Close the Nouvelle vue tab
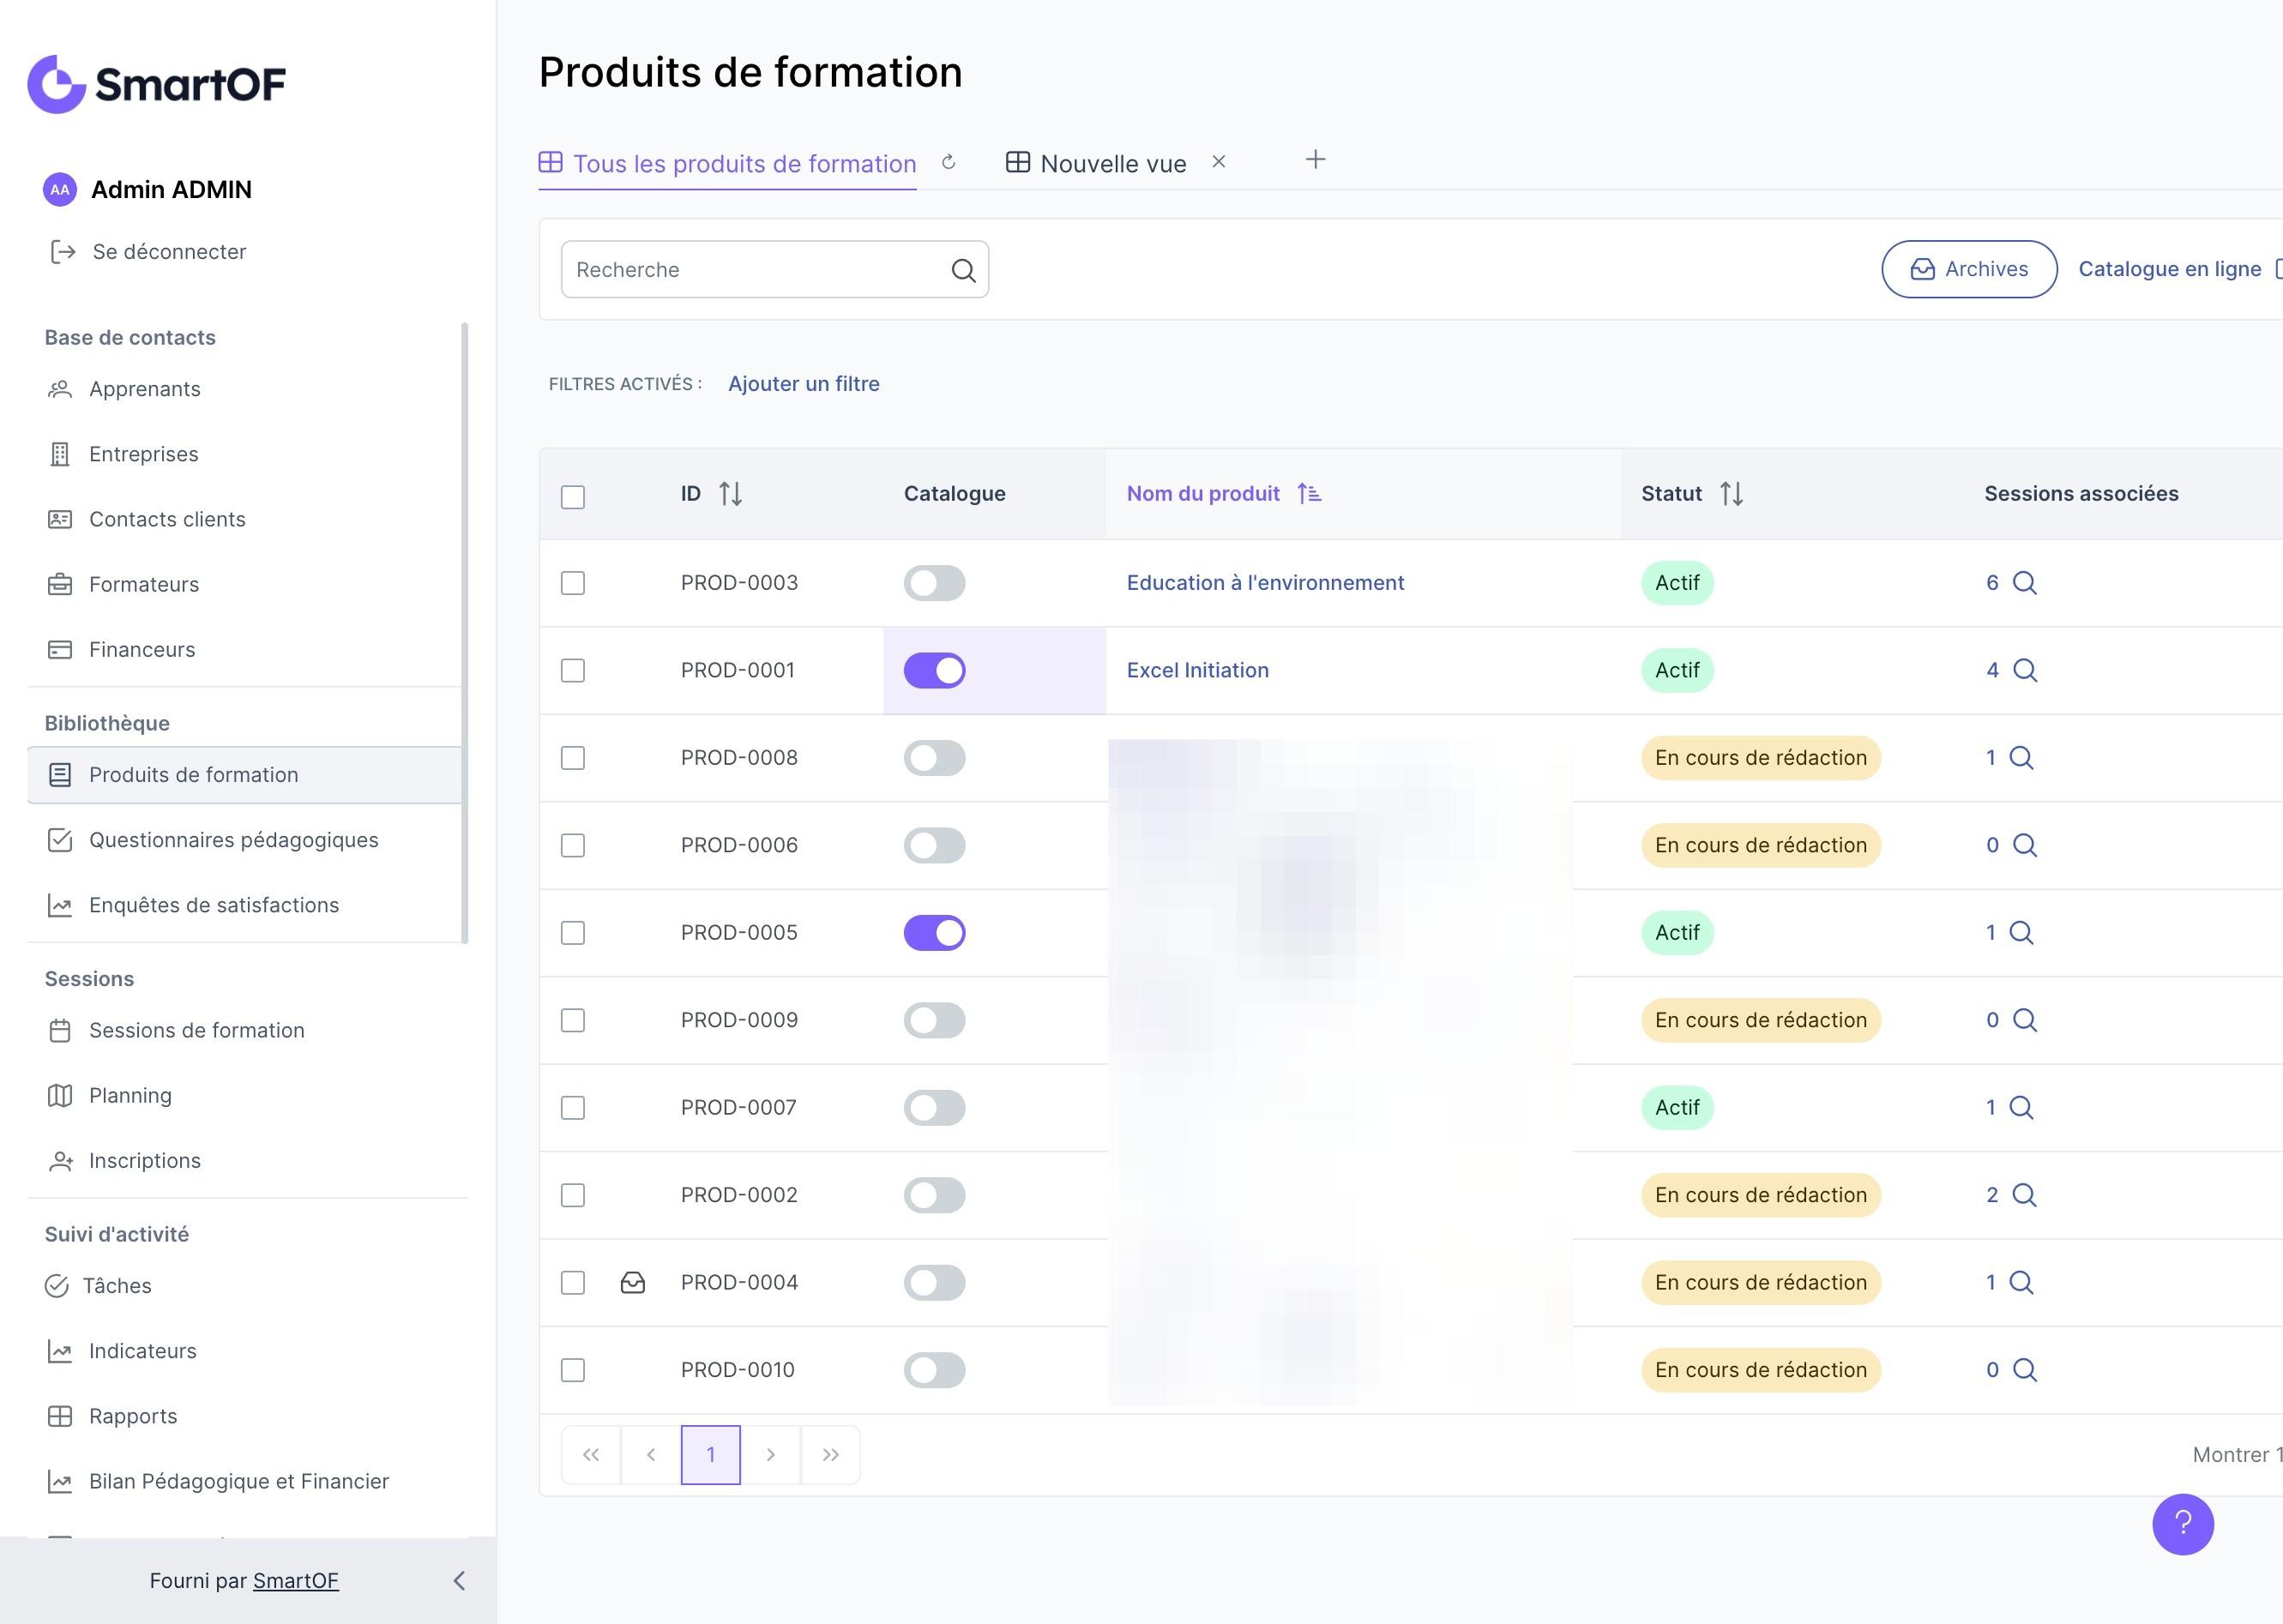 pyautogui.click(x=1218, y=162)
